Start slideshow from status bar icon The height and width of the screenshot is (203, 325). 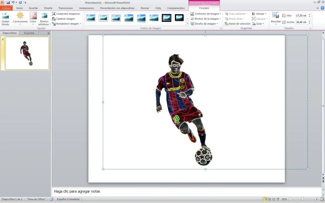(x=278, y=199)
